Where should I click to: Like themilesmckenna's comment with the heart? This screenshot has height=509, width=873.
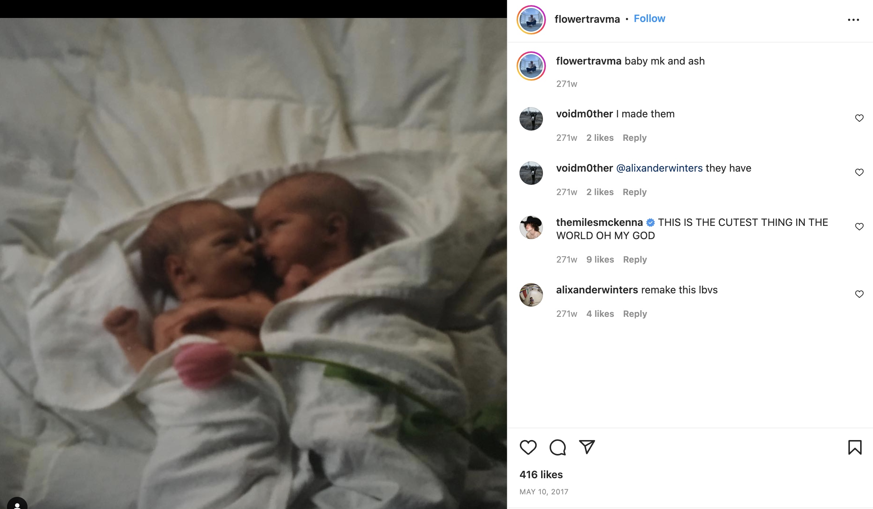859,227
